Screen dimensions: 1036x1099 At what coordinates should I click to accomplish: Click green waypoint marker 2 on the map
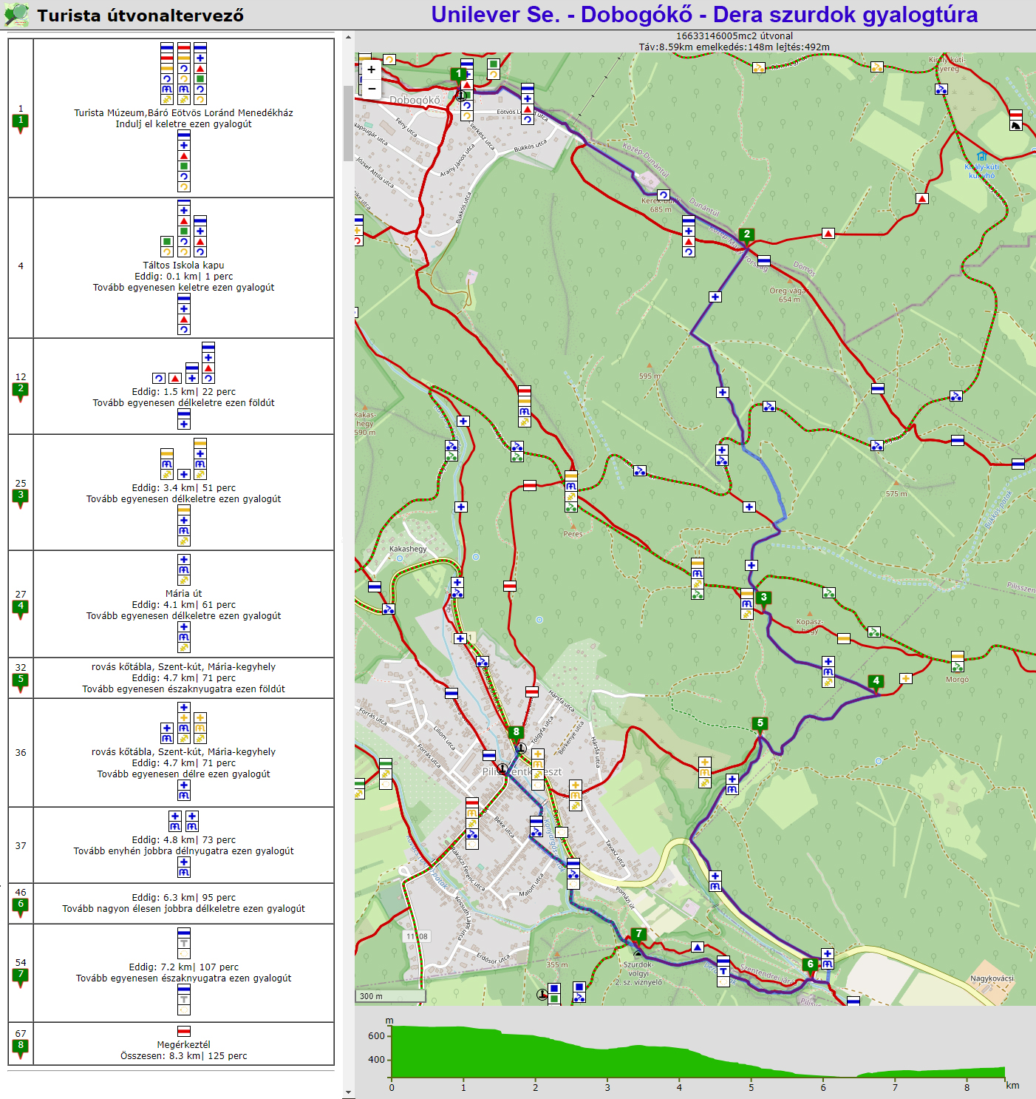[x=746, y=235]
